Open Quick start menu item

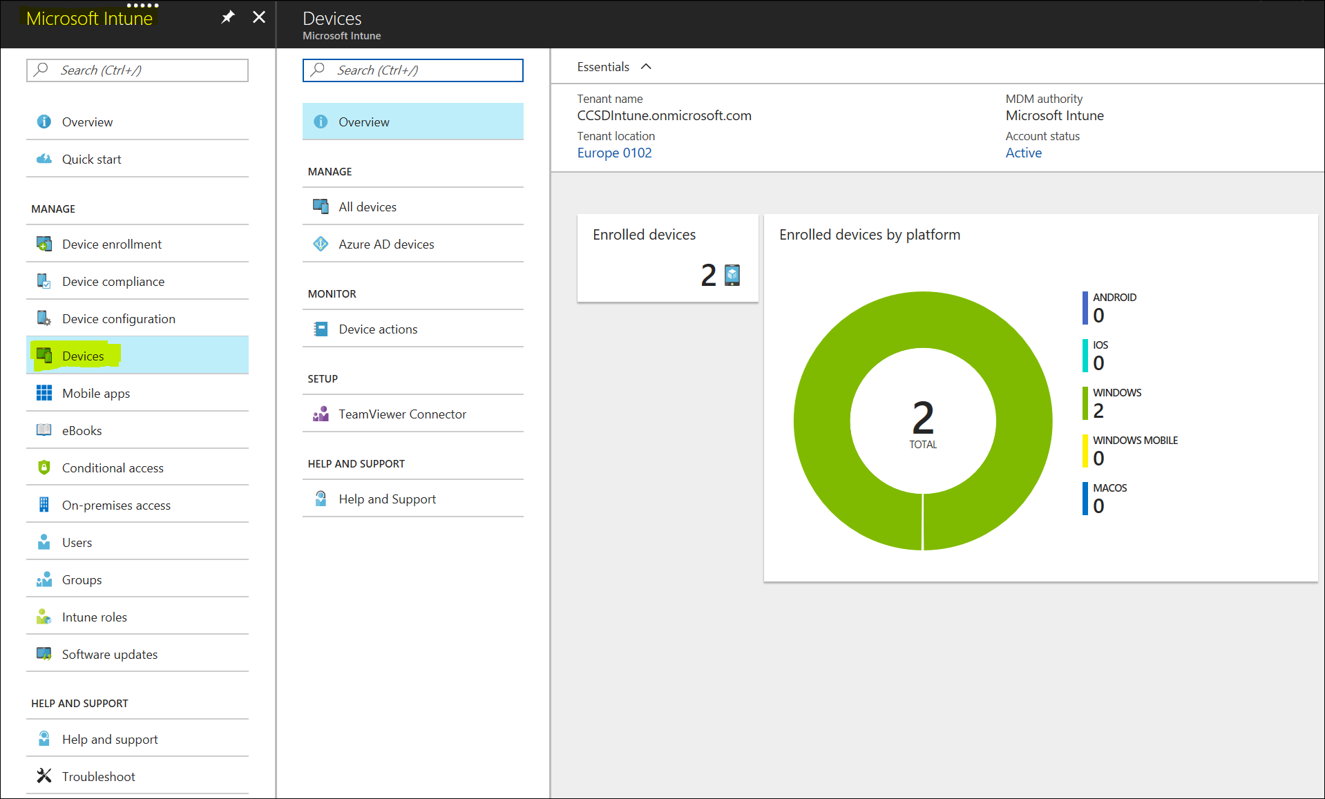coord(137,159)
